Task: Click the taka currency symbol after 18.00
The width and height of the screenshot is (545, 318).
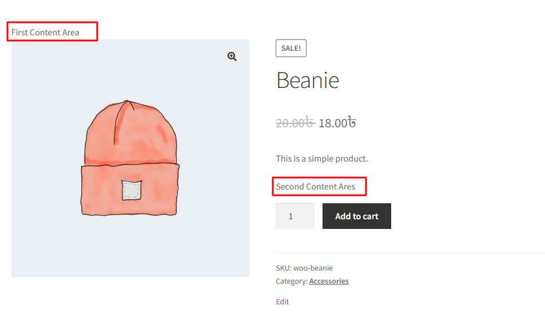Action: point(352,122)
